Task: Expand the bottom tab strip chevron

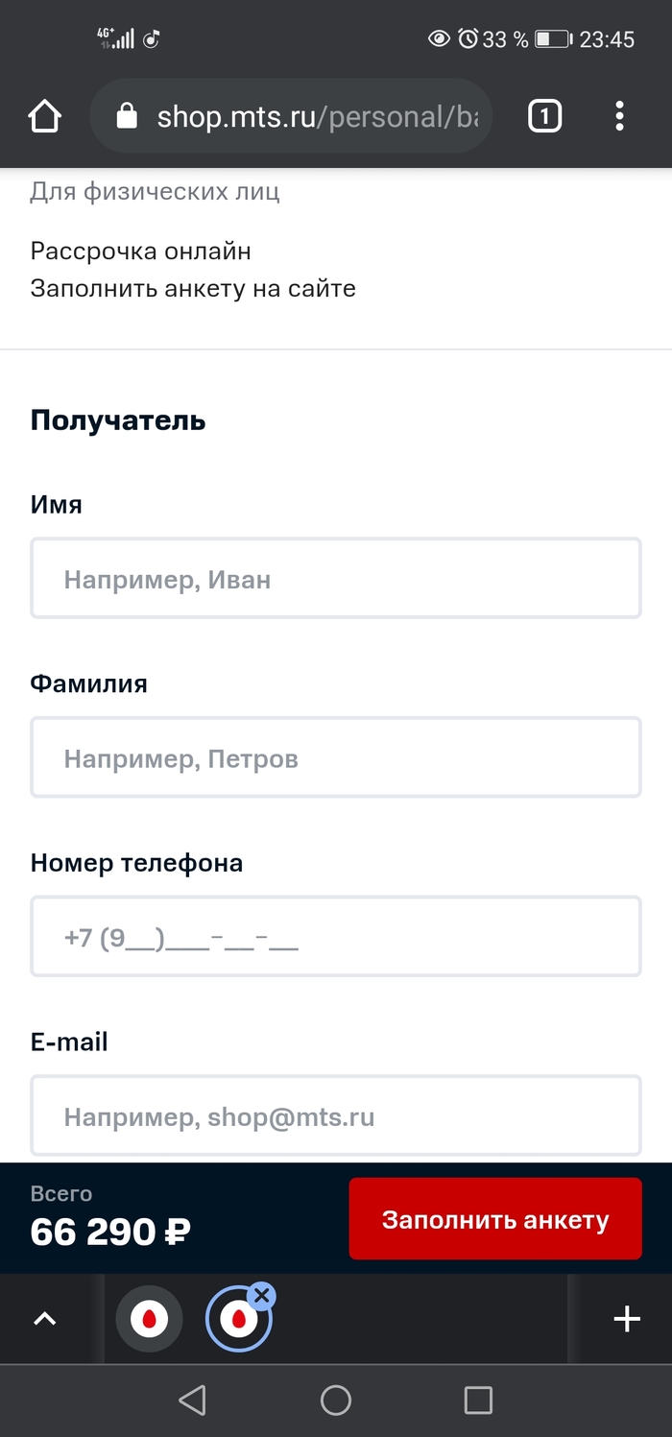Action: pos(44,1319)
